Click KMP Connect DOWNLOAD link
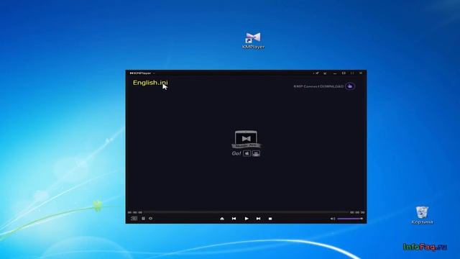The height and width of the screenshot is (259, 460). 318,86
